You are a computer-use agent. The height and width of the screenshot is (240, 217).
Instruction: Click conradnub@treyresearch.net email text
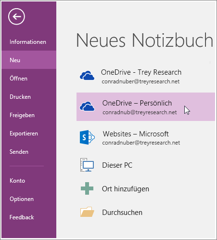click(x=140, y=112)
